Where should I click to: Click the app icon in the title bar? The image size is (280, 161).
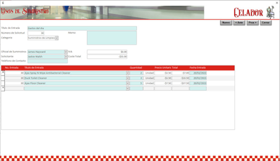(x=3, y=2)
